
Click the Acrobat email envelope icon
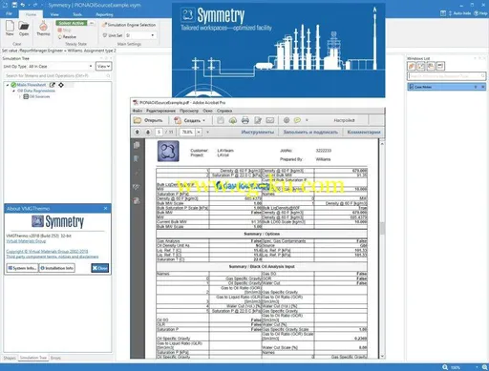pos(270,120)
